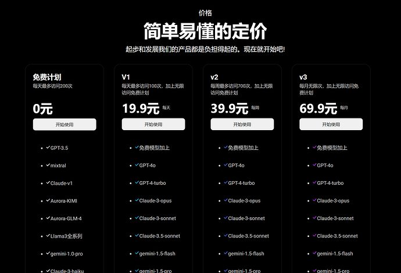Click the 免费计划 plan title
The width and height of the screenshot is (401, 273).
[47, 77]
